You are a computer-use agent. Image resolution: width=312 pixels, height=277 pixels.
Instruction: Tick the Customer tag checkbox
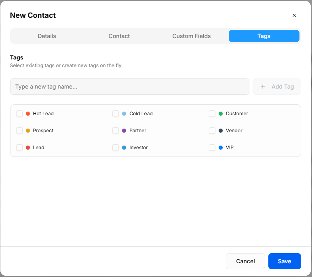[212, 114]
